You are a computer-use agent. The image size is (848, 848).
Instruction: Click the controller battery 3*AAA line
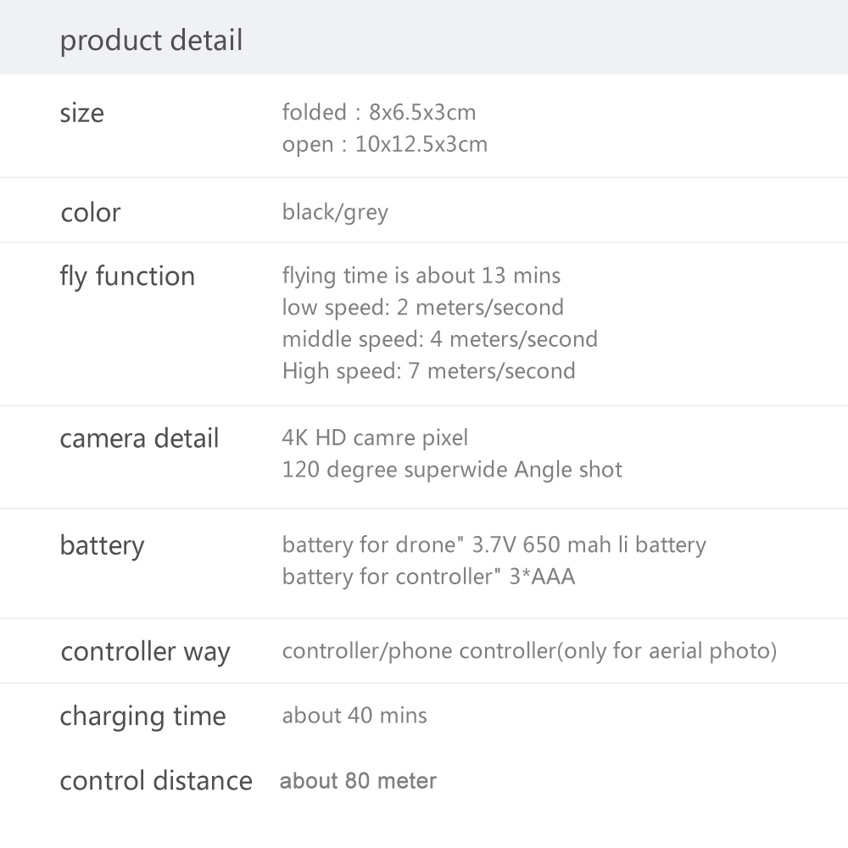click(428, 577)
